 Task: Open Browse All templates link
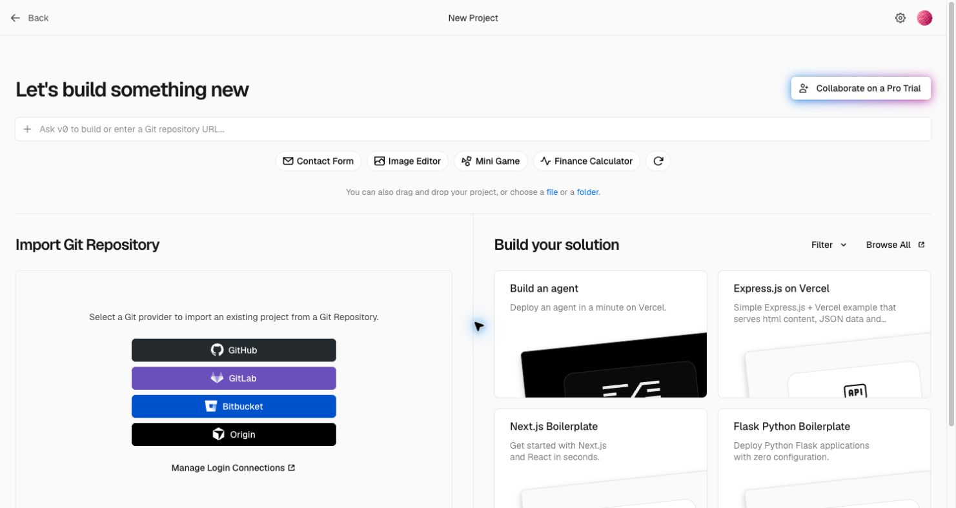point(895,245)
